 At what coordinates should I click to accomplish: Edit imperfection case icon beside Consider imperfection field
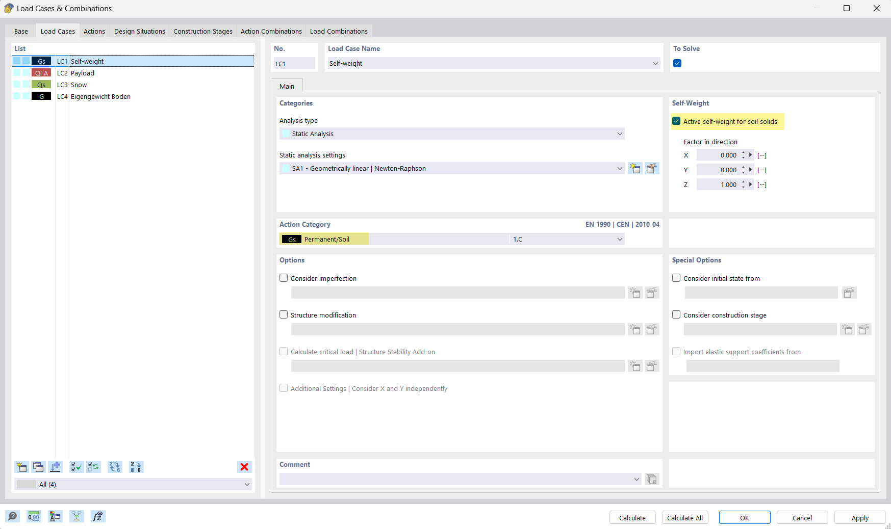point(652,293)
